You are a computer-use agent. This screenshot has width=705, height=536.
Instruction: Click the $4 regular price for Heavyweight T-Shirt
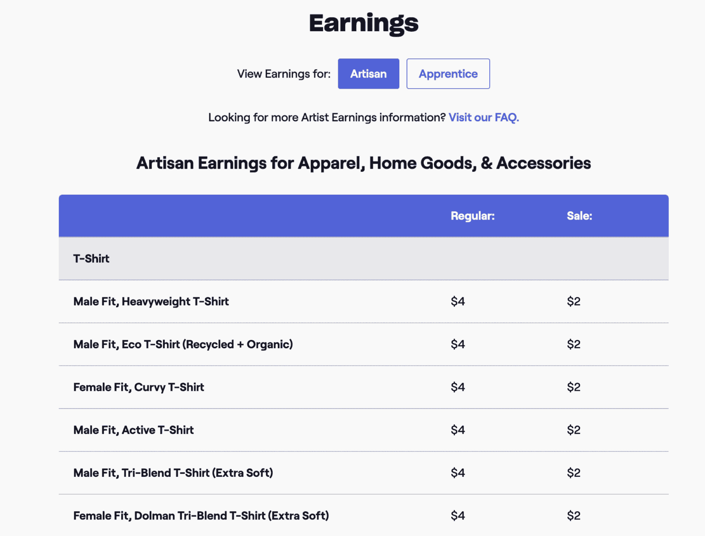[x=458, y=301]
